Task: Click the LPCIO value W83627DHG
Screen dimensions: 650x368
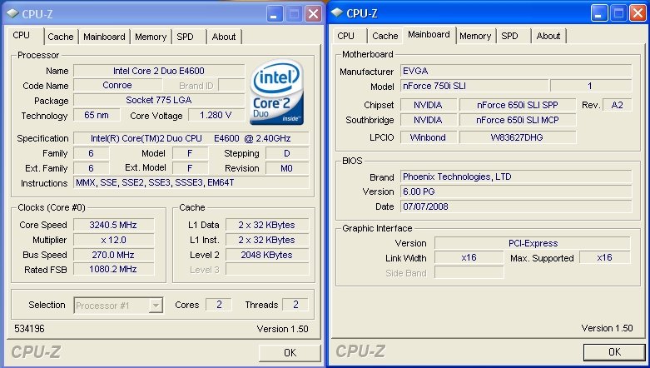Action: point(518,137)
